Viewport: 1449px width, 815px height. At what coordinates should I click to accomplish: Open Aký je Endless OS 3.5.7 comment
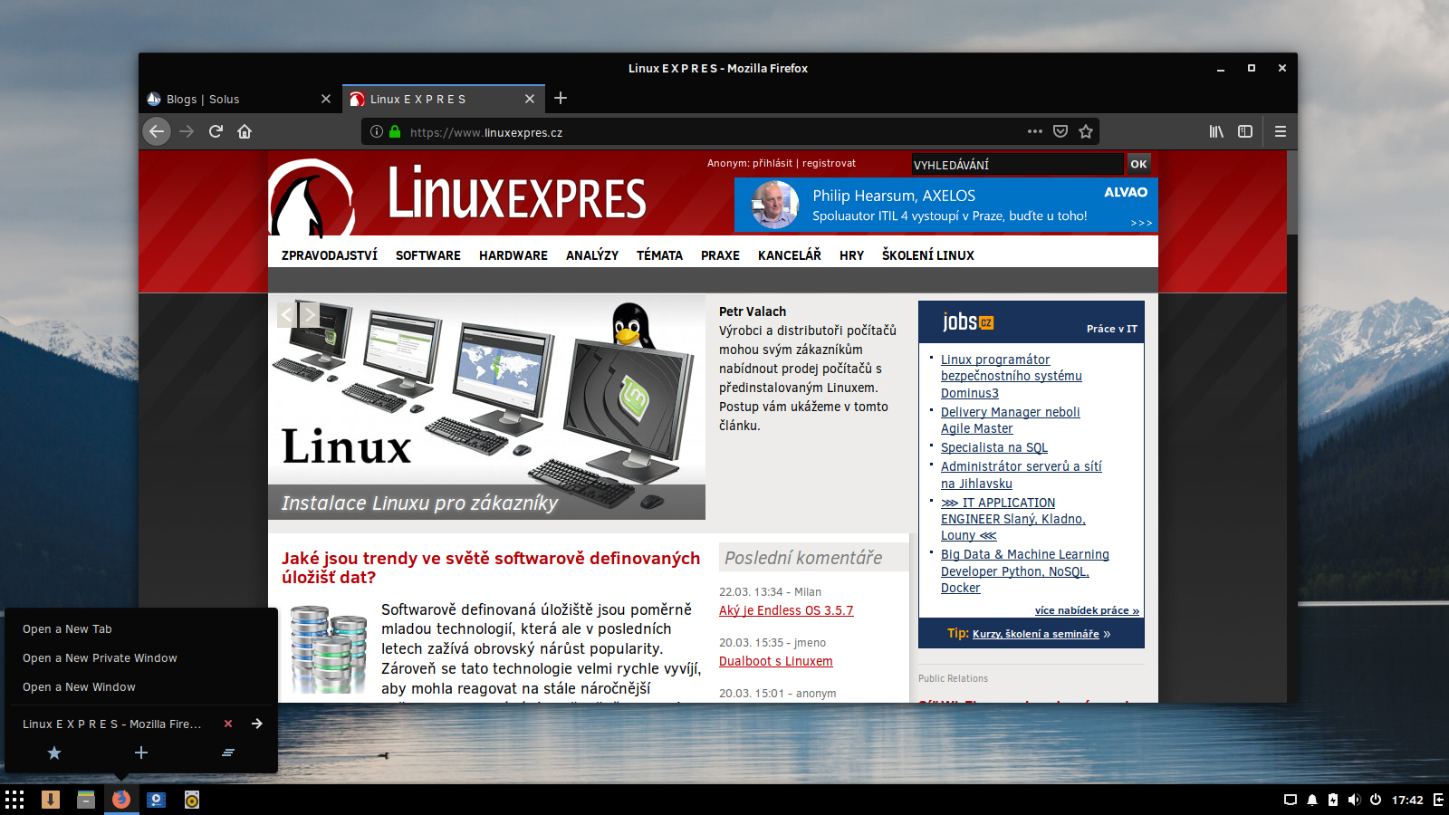click(x=786, y=610)
